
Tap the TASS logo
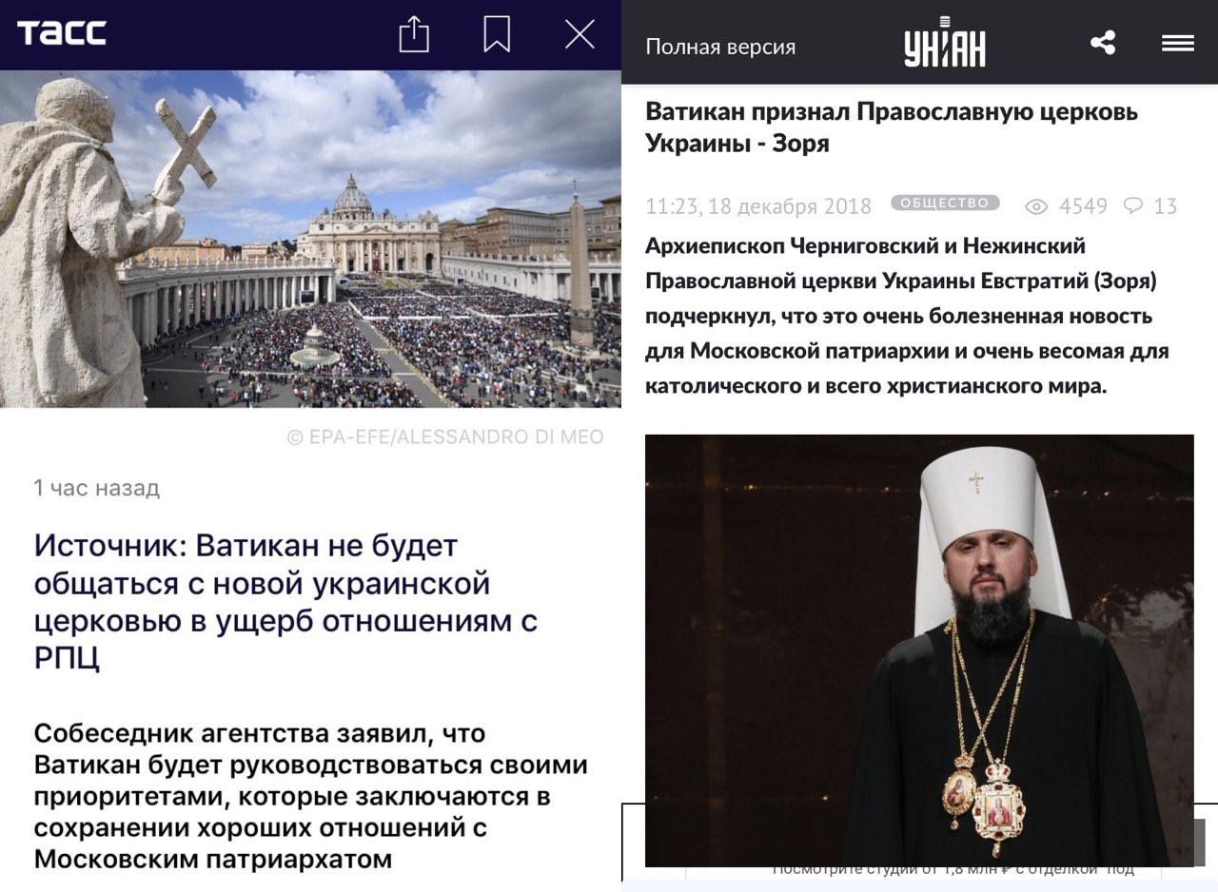[x=62, y=33]
